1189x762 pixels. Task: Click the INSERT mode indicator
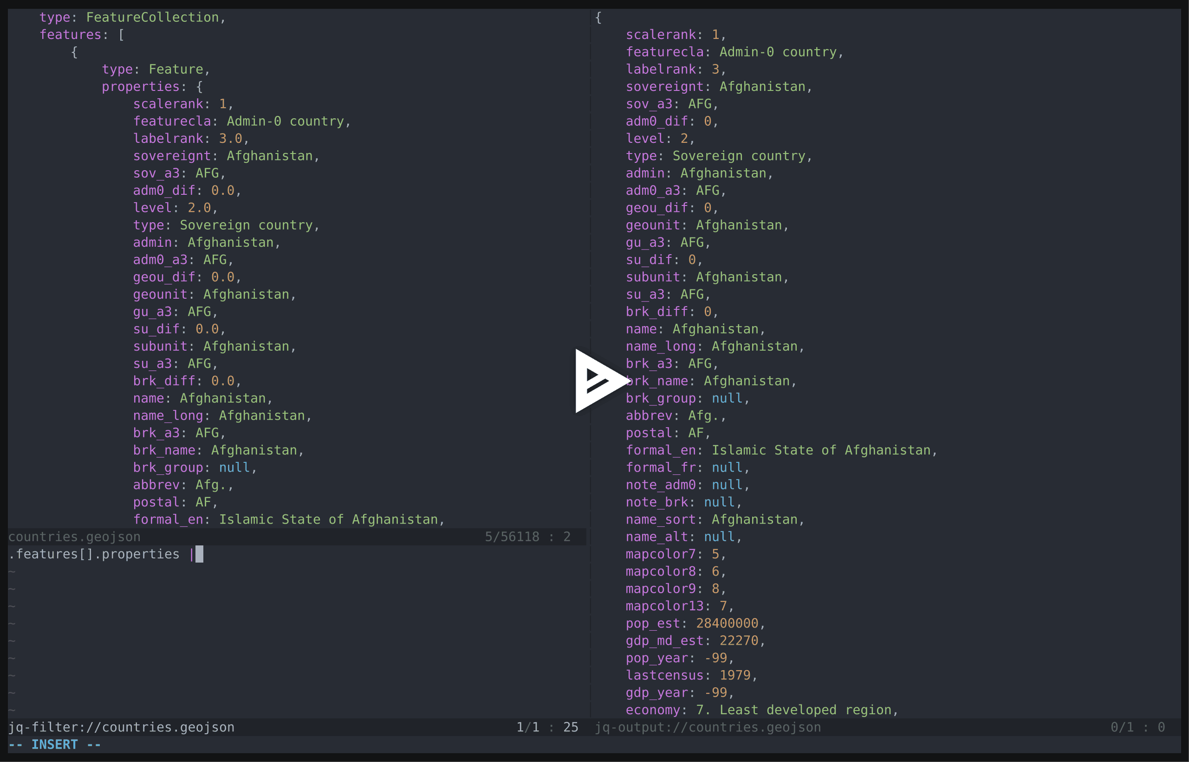[x=54, y=745]
